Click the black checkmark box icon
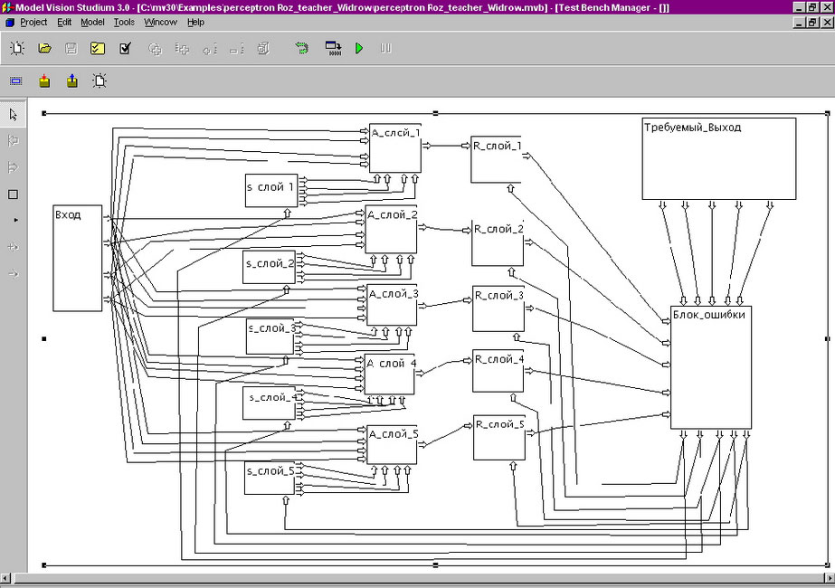 click(x=125, y=49)
